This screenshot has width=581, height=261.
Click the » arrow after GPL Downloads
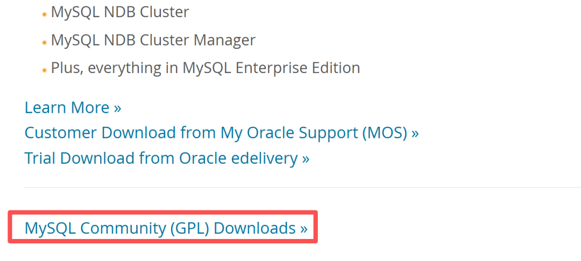304,229
